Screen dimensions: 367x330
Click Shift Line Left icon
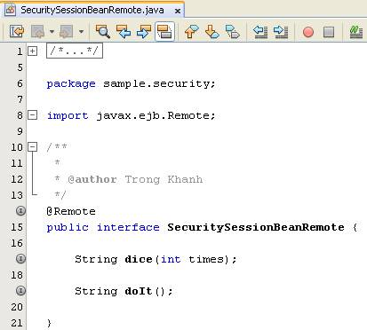(x=260, y=31)
